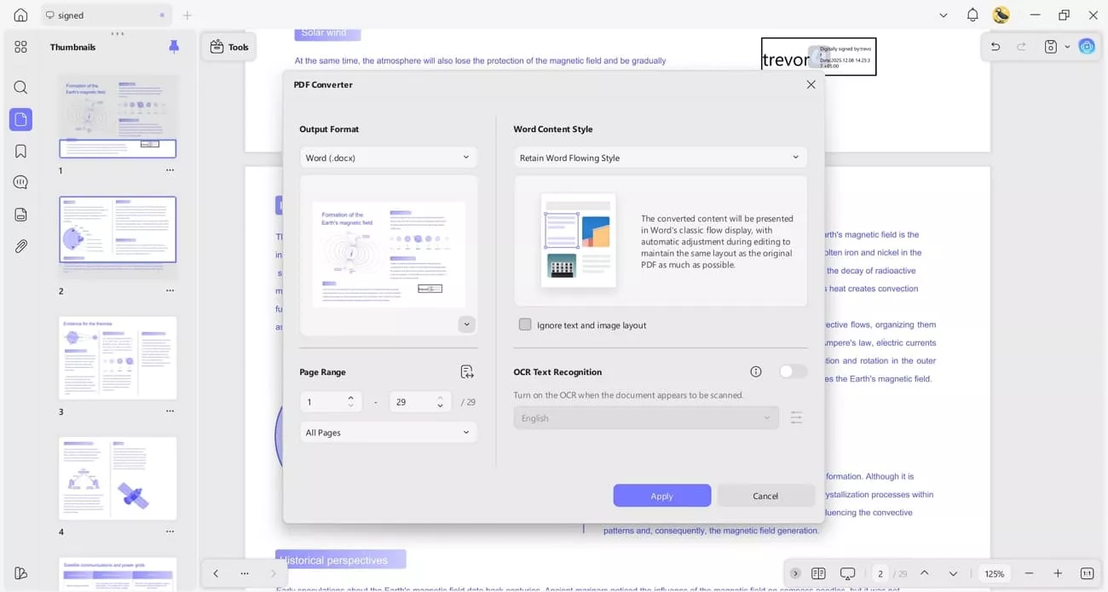The width and height of the screenshot is (1108, 592).
Task: Switch to two-page view in the status bar
Action: (x=818, y=573)
